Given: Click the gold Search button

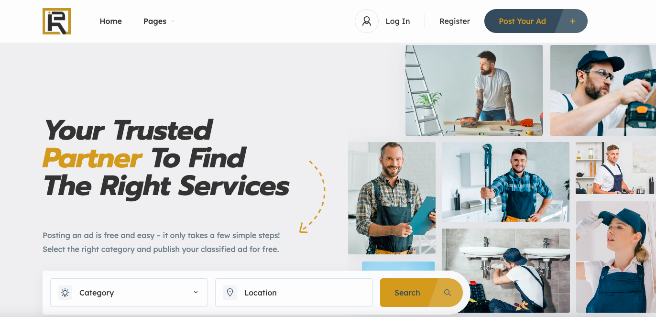Looking at the screenshot, I should (421, 293).
